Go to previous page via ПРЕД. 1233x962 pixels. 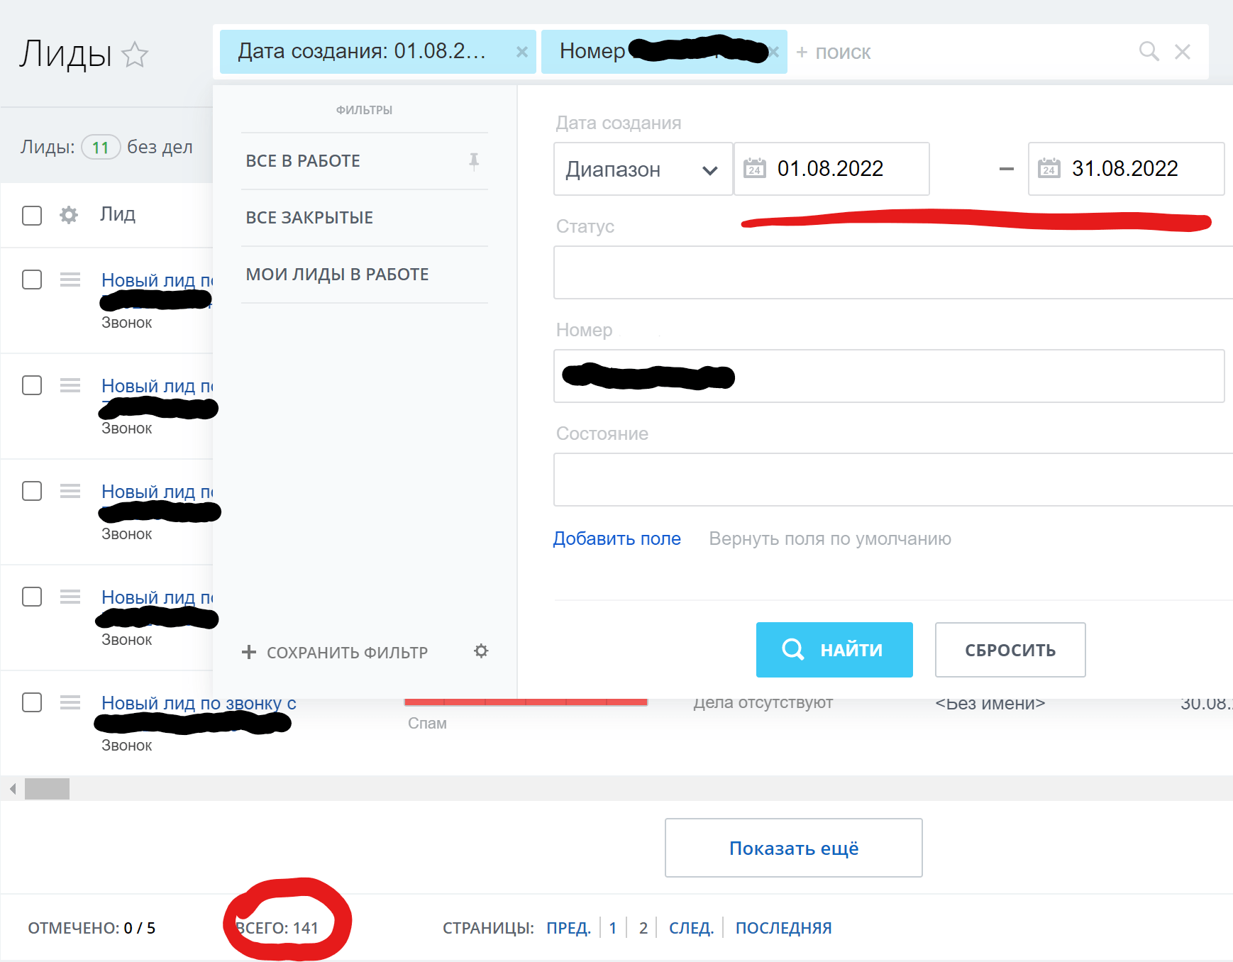coord(568,928)
